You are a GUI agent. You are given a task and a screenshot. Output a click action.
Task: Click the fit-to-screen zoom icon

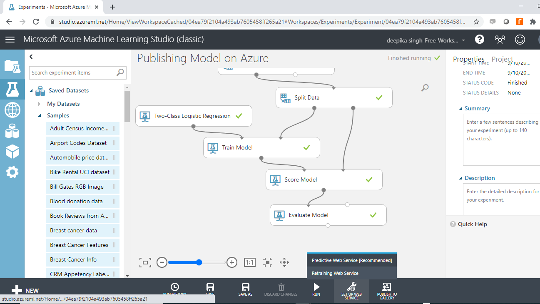tap(145, 262)
